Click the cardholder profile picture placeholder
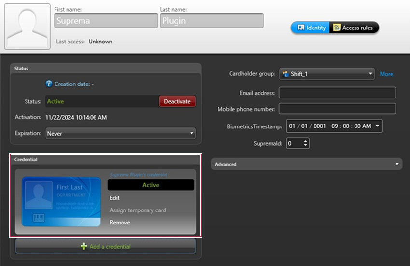Viewport: 410px width, 266px height. point(27,27)
